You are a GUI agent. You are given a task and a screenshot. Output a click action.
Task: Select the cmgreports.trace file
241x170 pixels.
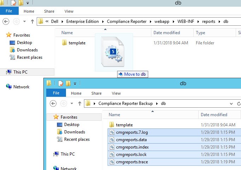132,162
